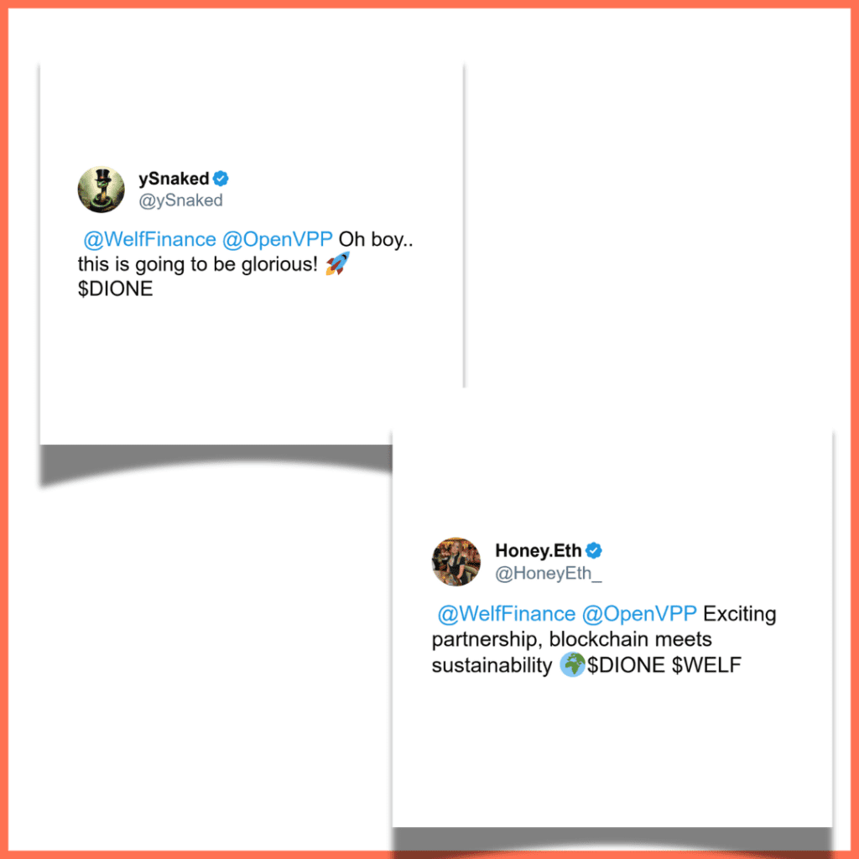The width and height of the screenshot is (859, 859).
Task: Click the 'partnership, blockchain meets' tweet text
Action: tap(571, 639)
